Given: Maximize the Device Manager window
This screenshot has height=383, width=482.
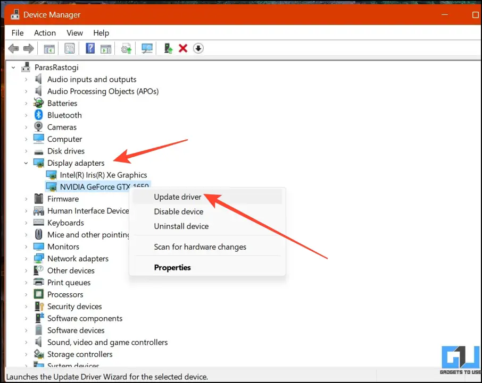Looking at the screenshot, I should 475,14.
